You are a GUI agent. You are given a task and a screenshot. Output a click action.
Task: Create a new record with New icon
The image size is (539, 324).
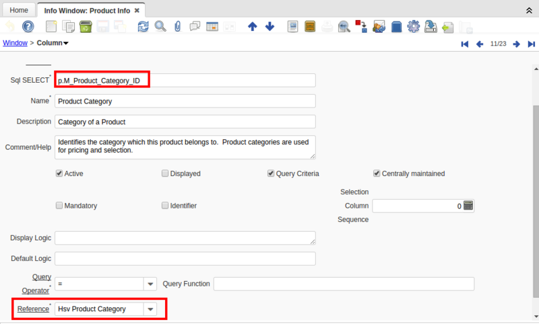(x=51, y=27)
